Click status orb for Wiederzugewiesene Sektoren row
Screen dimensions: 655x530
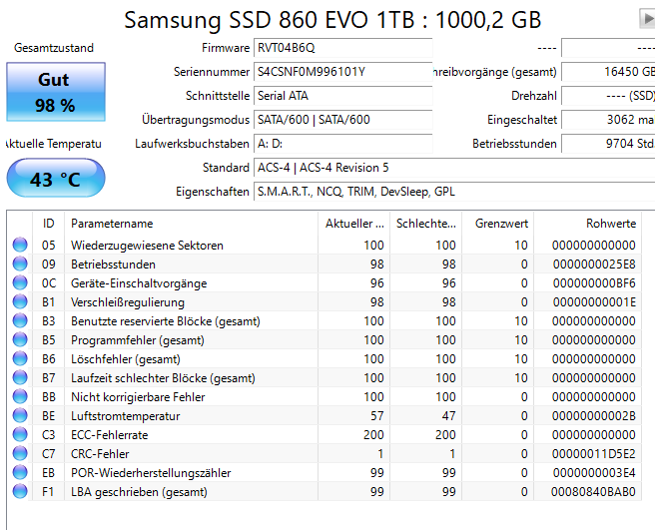pyautogui.click(x=20, y=245)
